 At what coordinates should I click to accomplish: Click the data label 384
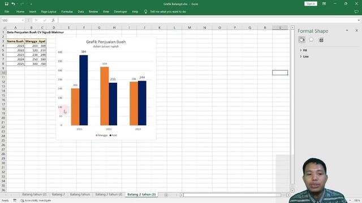84,51
